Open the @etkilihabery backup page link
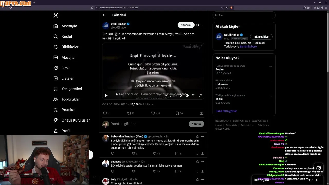 point(248,47)
